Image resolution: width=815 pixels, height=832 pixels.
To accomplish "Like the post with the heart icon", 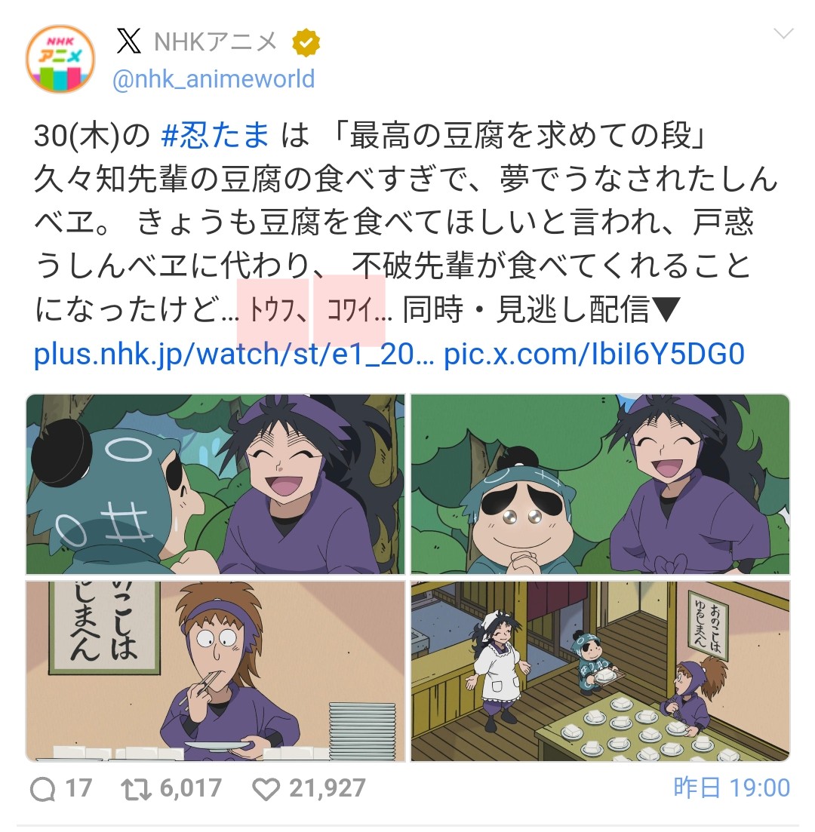I will (x=266, y=789).
